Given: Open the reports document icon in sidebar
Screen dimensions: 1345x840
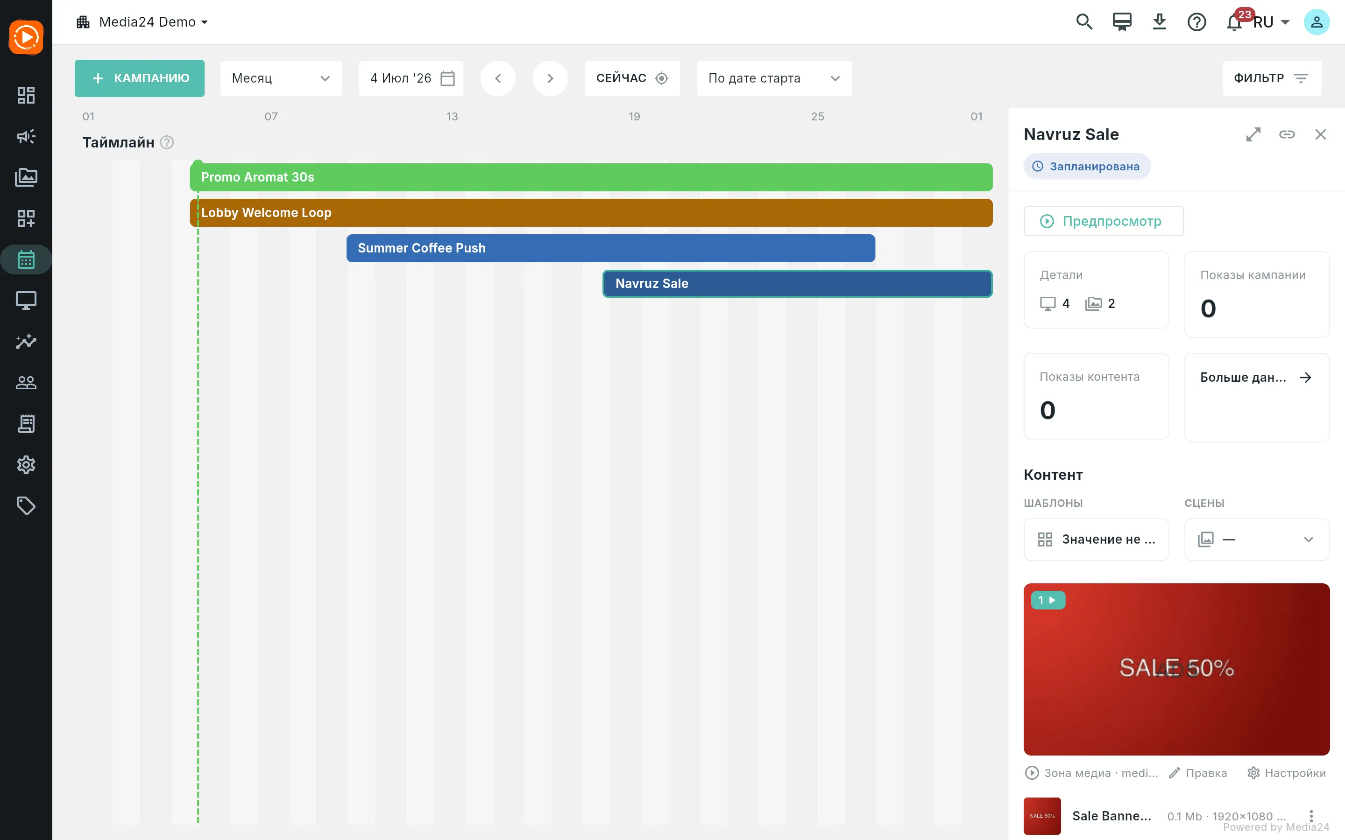Looking at the screenshot, I should (26, 424).
